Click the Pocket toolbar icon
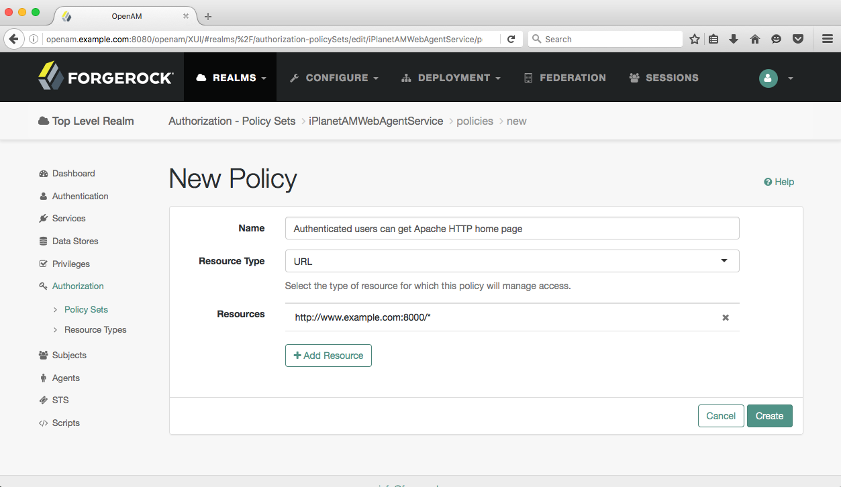841x487 pixels. [x=798, y=40]
